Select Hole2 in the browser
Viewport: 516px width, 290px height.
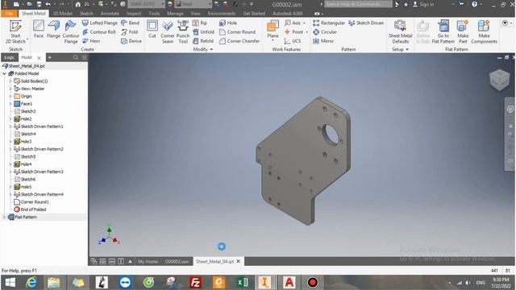[23, 119]
